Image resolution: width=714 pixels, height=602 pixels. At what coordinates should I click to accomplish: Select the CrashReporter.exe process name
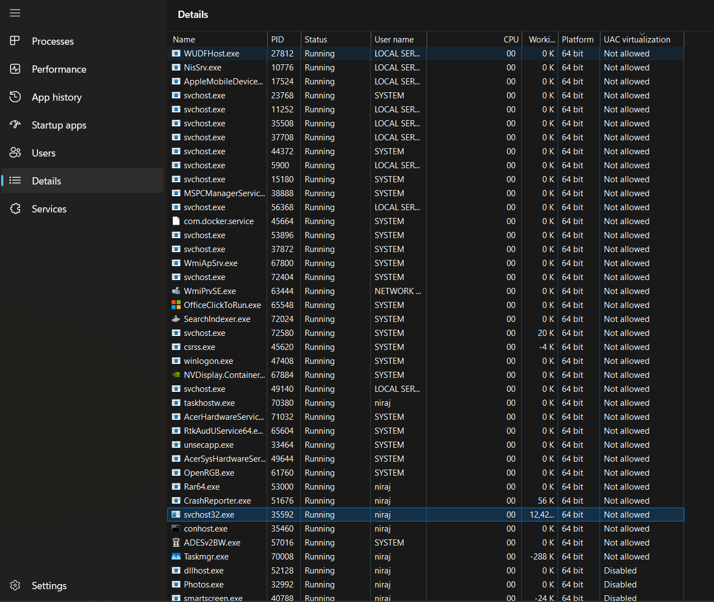point(217,501)
